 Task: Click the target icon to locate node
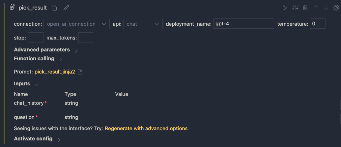(x=336, y=8)
